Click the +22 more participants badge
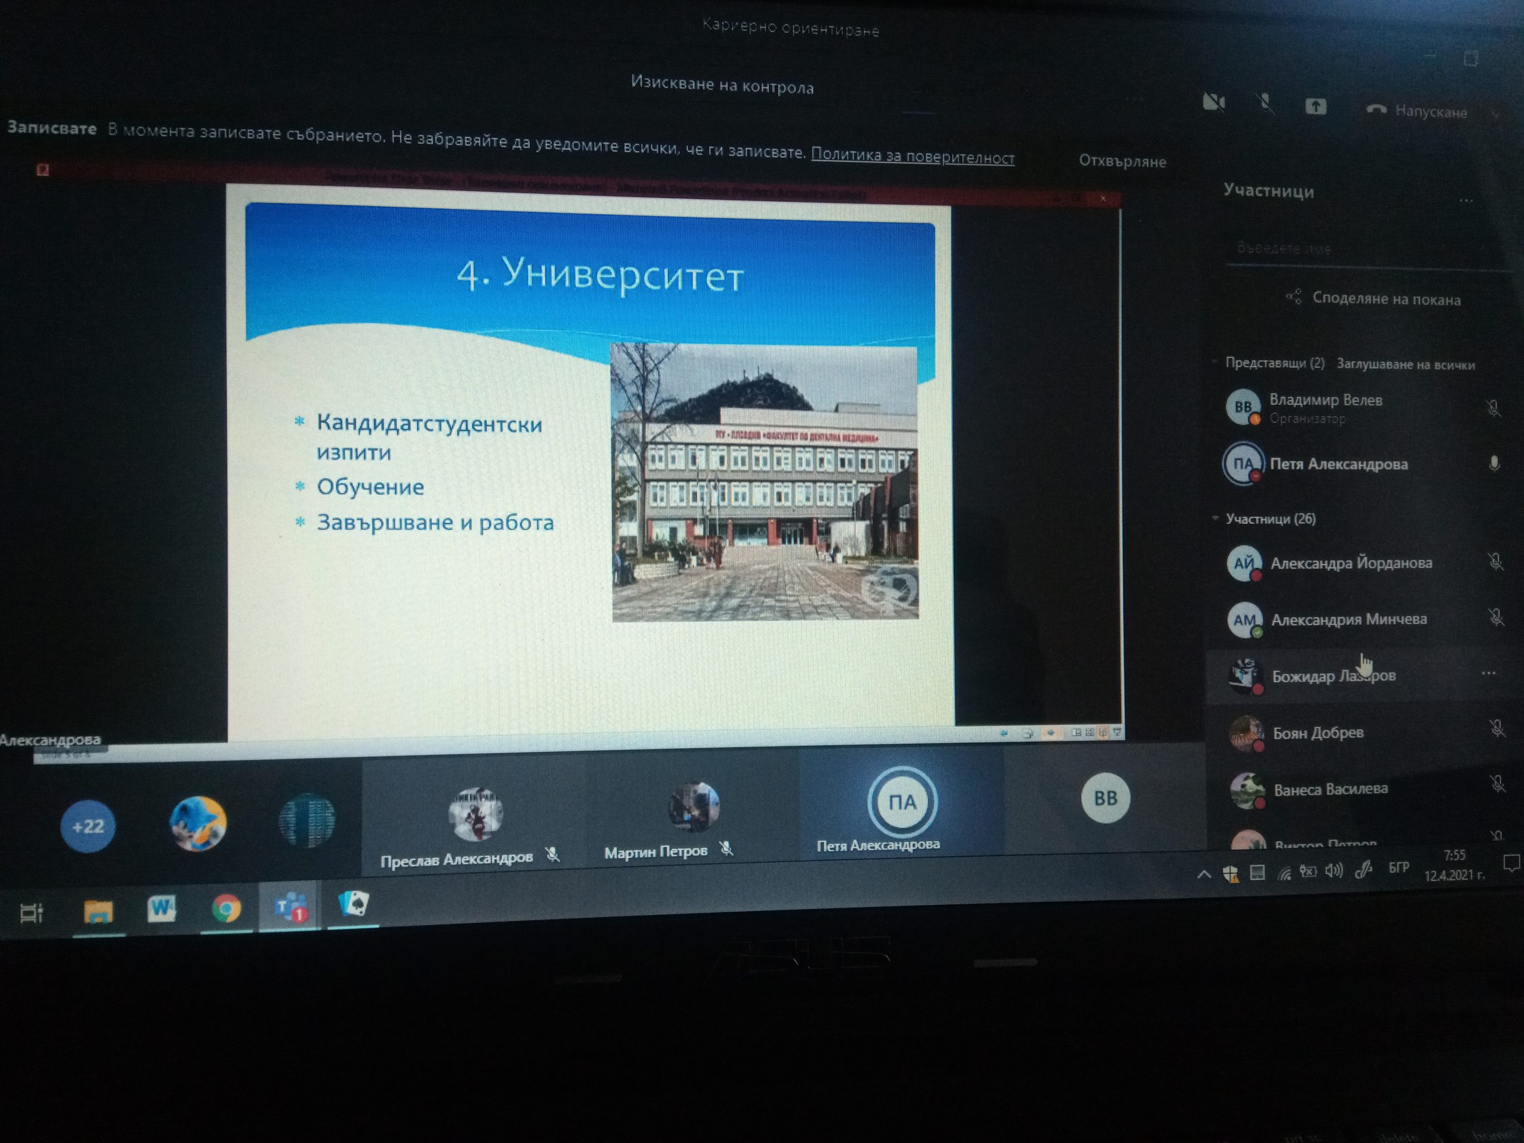The width and height of the screenshot is (1524, 1143). click(x=88, y=826)
